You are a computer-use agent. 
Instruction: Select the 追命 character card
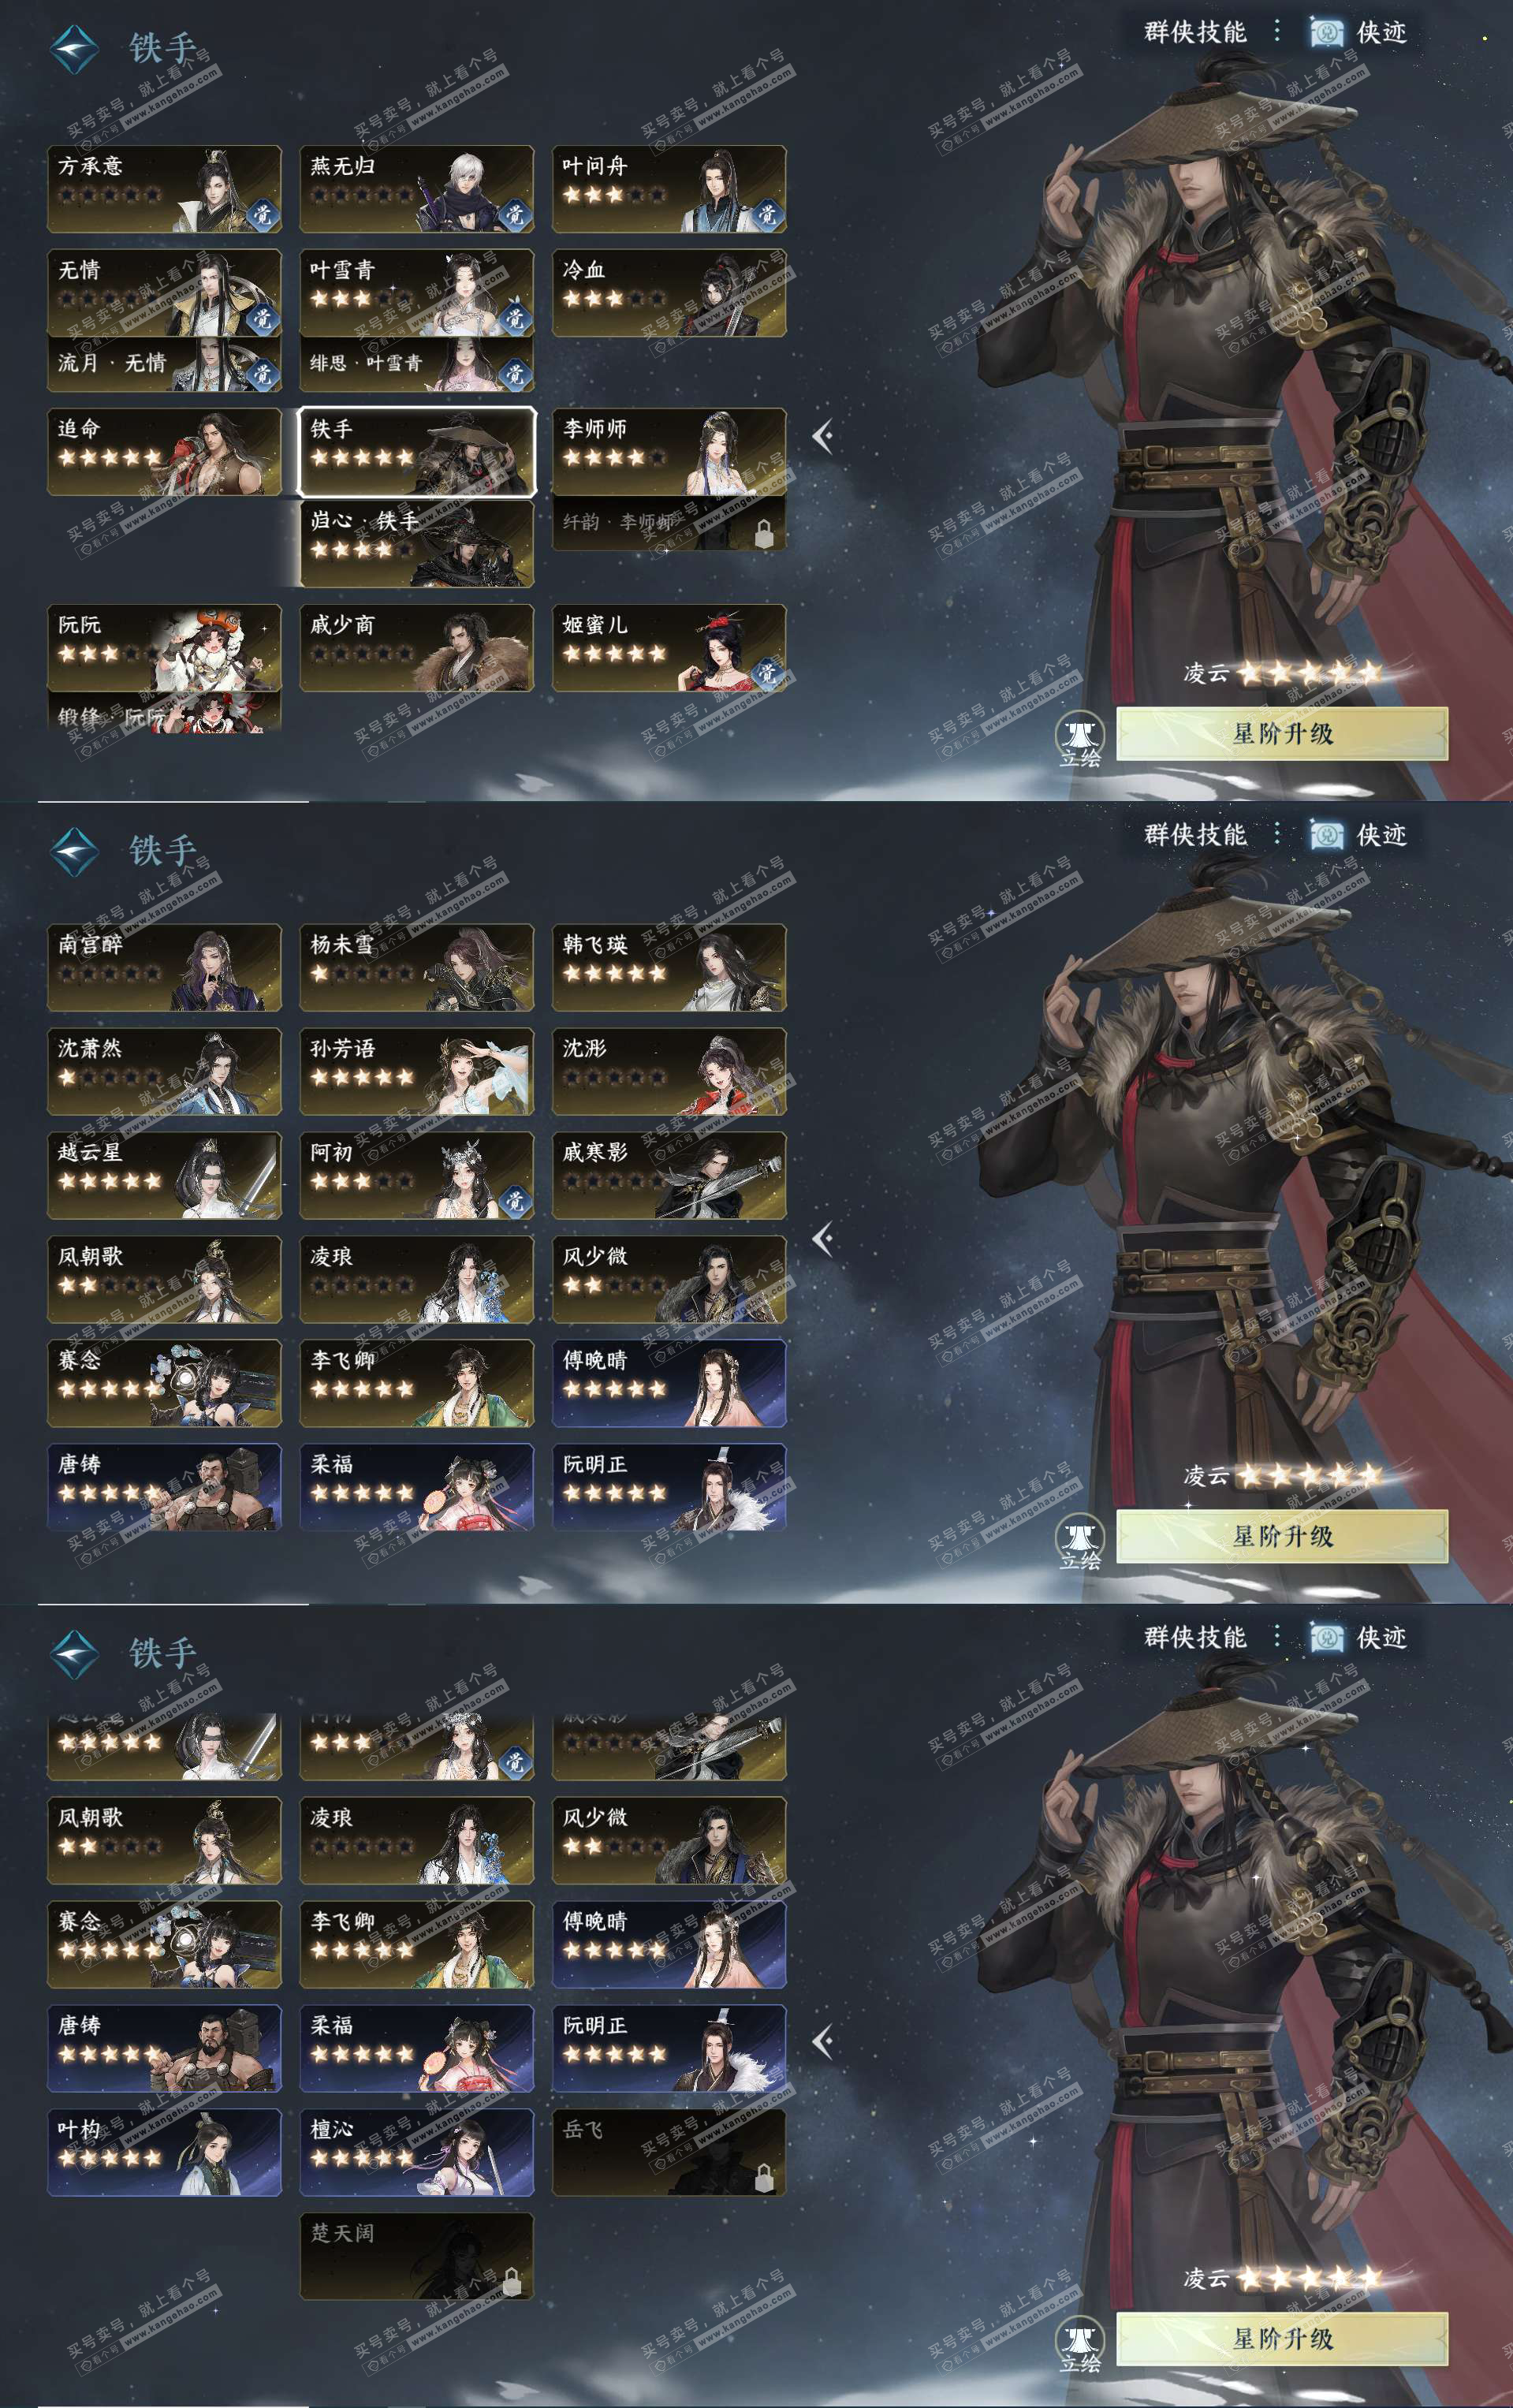coord(164,451)
